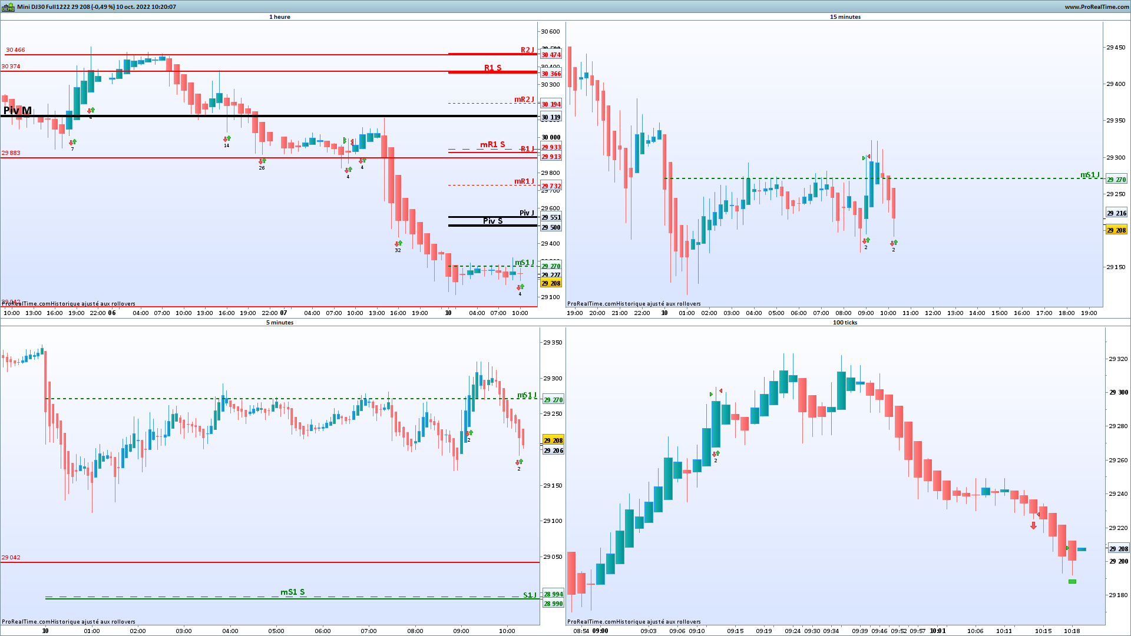Viewport: 1131px width, 636px height.
Task: Click the Piv M pivot label
Action: point(18,111)
